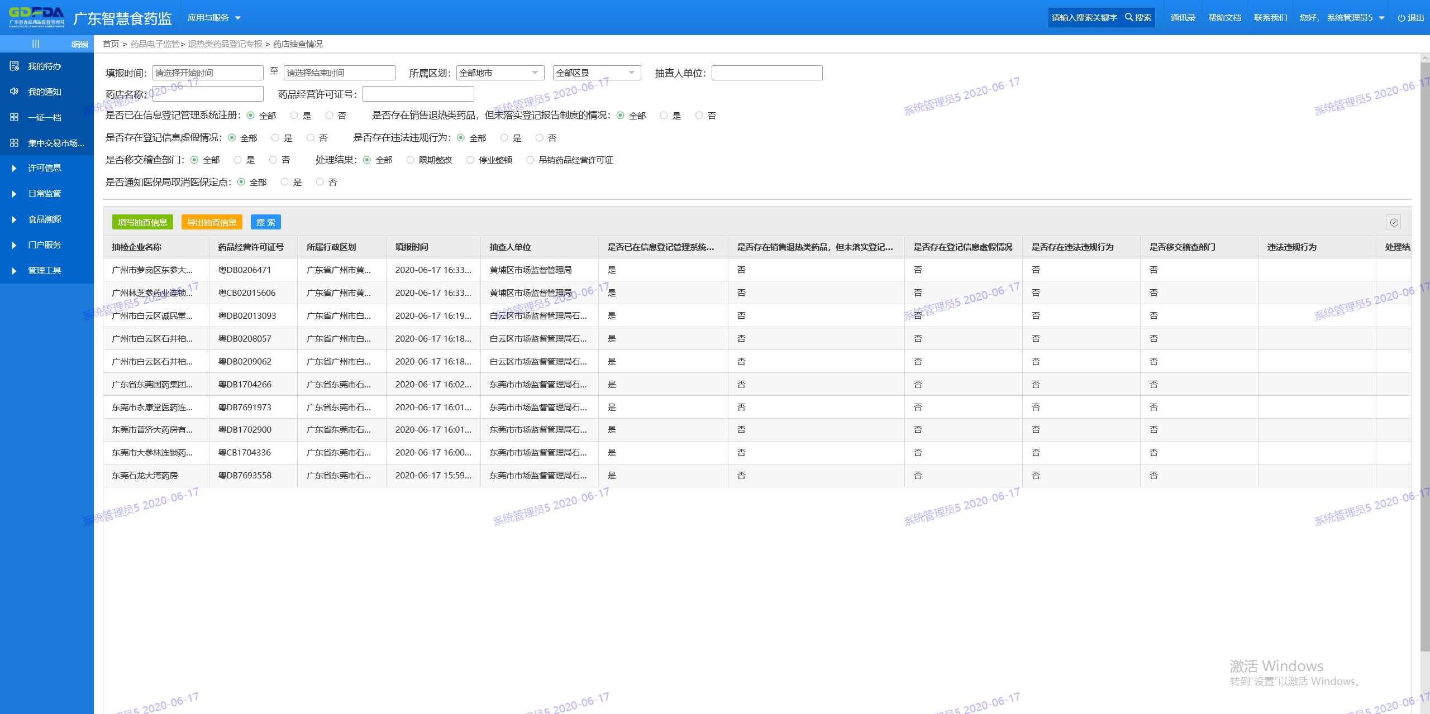This screenshot has height=714, width=1430.
Task: Click the 导出抽查信息 button
Action: 212,222
